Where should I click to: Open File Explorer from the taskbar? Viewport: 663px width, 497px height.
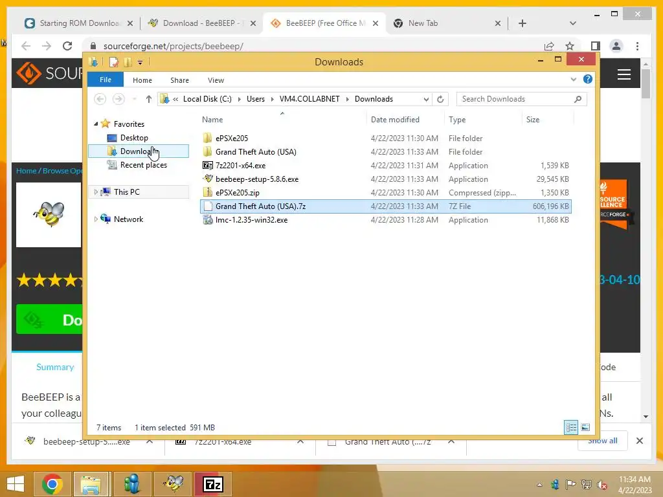click(x=91, y=484)
